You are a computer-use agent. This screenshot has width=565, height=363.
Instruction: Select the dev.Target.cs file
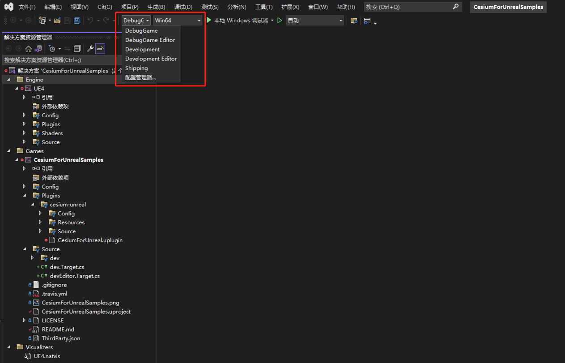[67, 267]
